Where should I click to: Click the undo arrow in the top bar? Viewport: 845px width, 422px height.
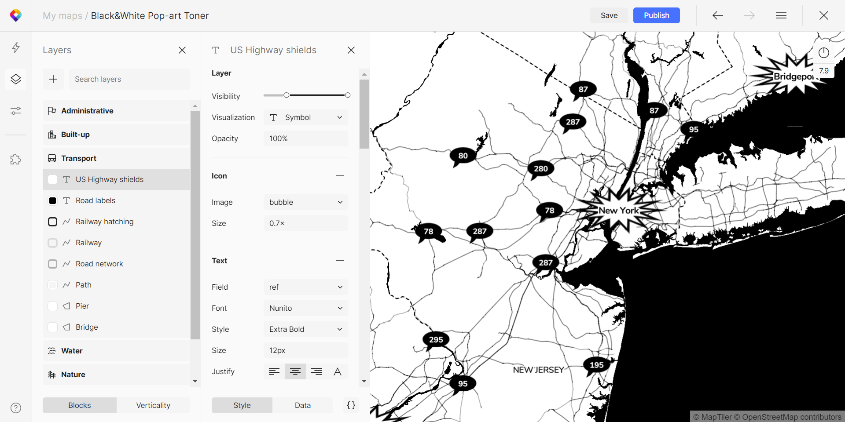coord(717,15)
